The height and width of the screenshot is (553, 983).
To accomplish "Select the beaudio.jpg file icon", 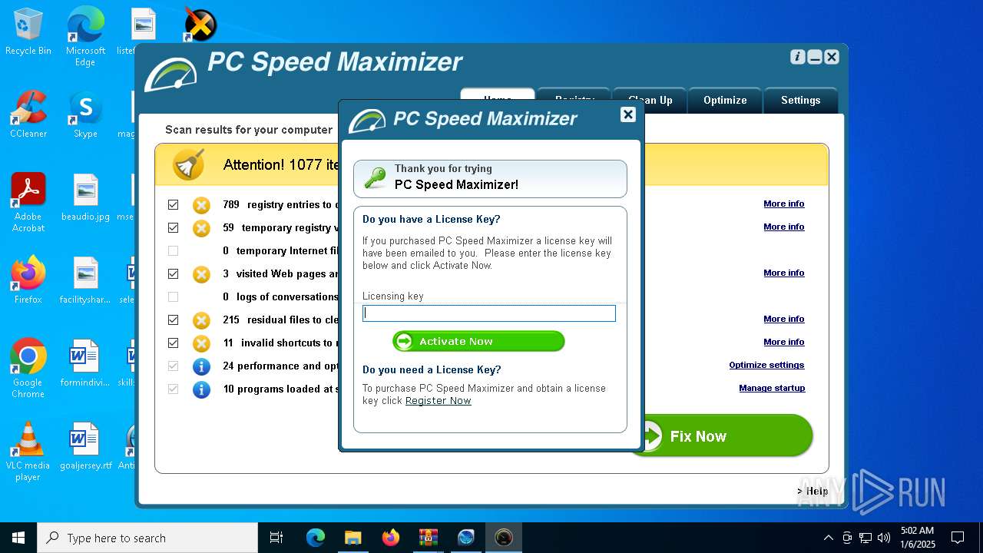I will [x=85, y=197].
